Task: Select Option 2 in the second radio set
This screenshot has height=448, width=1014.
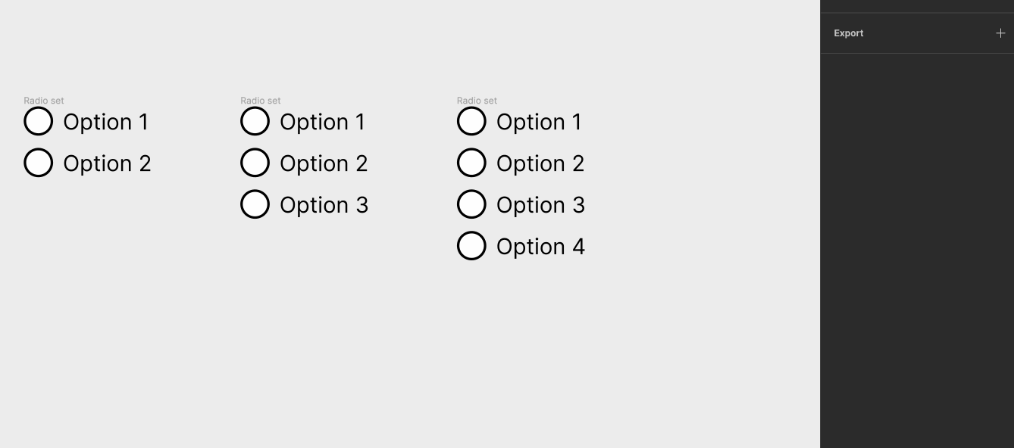Action: click(255, 162)
